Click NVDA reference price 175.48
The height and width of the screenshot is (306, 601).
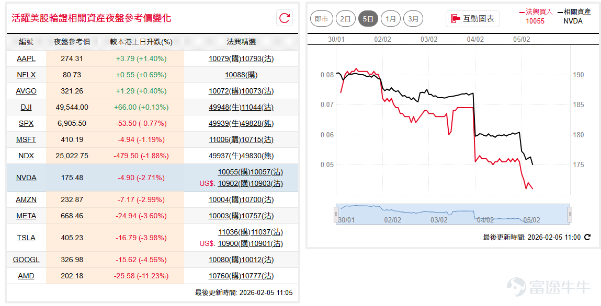(x=72, y=178)
